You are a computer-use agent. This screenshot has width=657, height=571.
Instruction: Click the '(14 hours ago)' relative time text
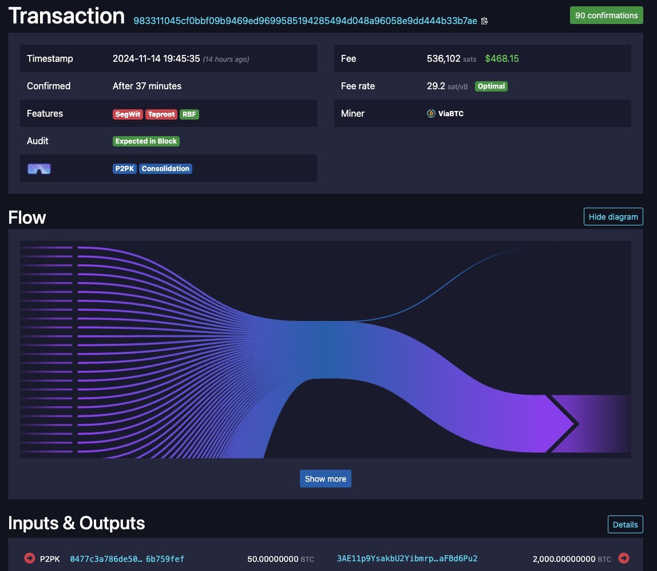[x=226, y=60]
